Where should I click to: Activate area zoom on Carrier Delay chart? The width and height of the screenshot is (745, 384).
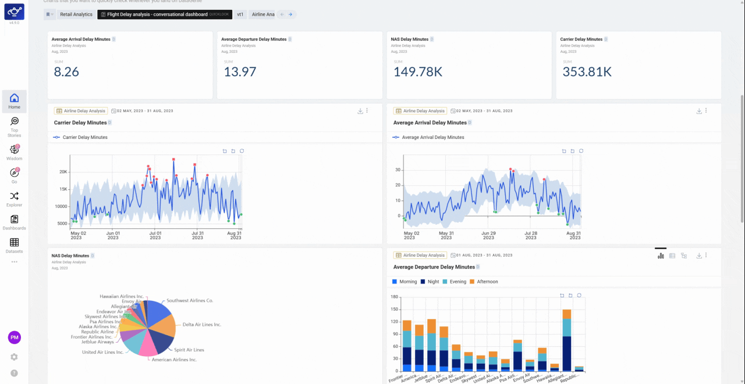click(x=225, y=151)
